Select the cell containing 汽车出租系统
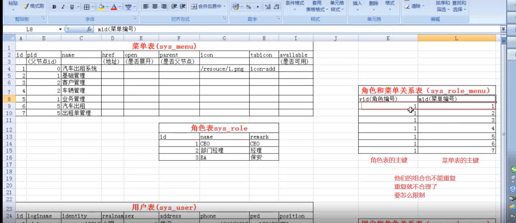The image size is (516, 223). click(81, 69)
